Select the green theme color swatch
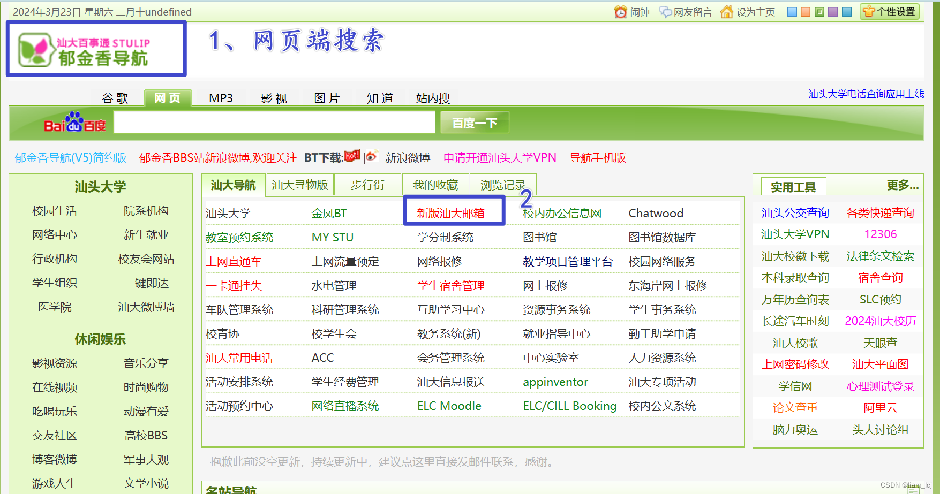This screenshot has width=940, height=494. click(819, 12)
